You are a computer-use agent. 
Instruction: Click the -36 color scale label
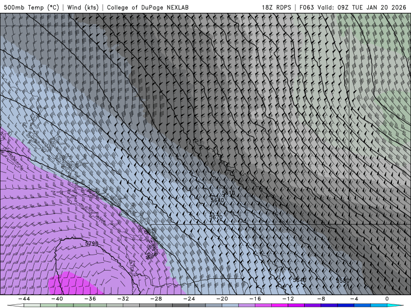coord(90,299)
